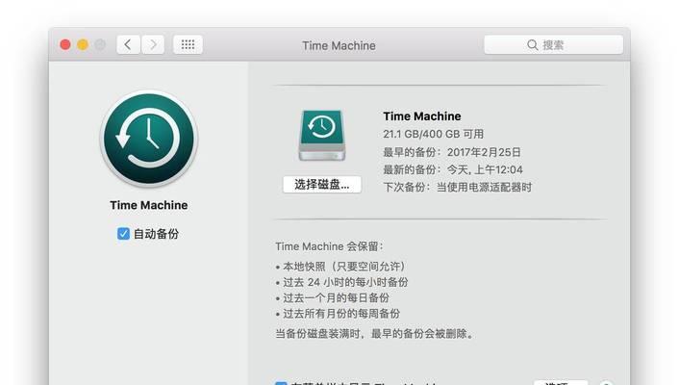
Task: Click the large Time Machine clock icon
Action: tap(149, 139)
